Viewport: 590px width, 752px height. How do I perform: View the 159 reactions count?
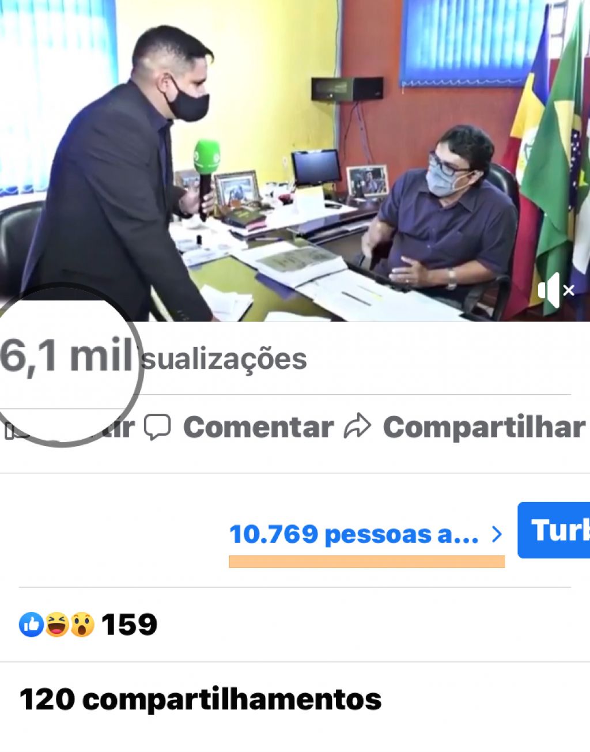129,625
